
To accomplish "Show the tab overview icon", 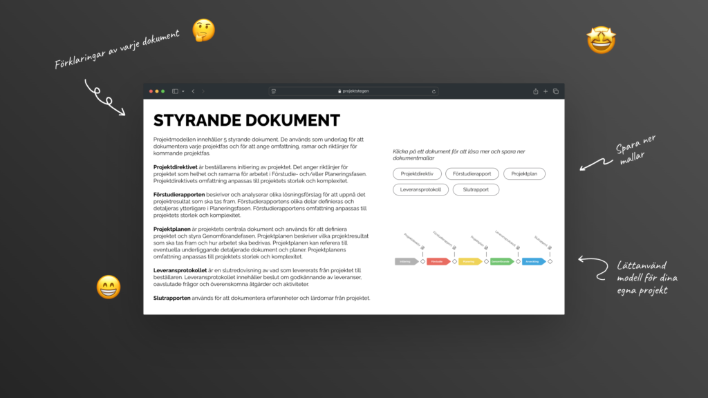I will [x=556, y=91].
